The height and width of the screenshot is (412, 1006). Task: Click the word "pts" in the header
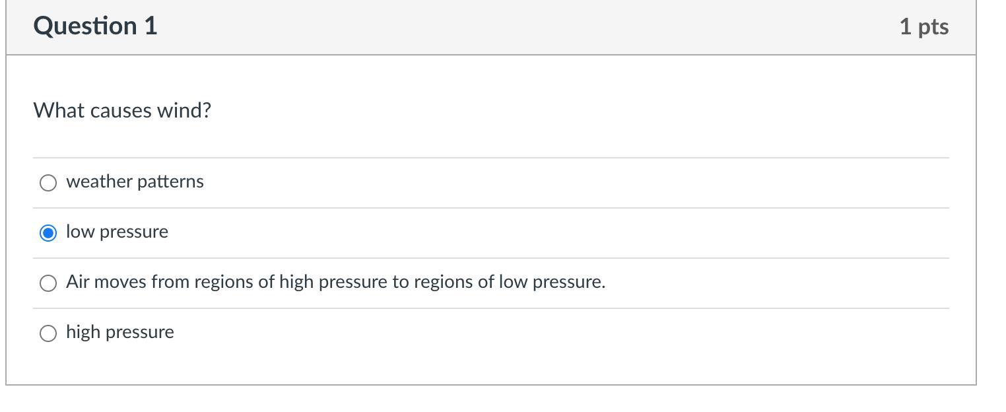click(933, 26)
